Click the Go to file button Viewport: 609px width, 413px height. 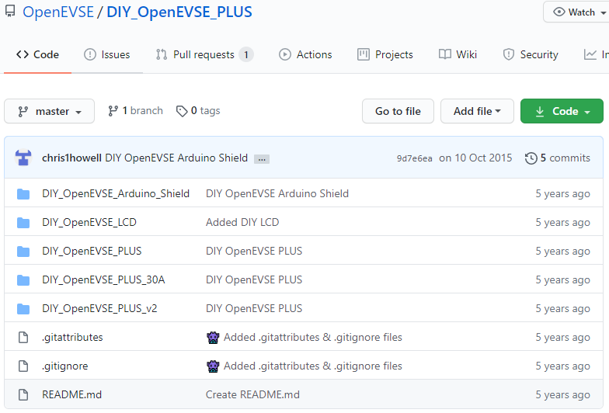398,112
